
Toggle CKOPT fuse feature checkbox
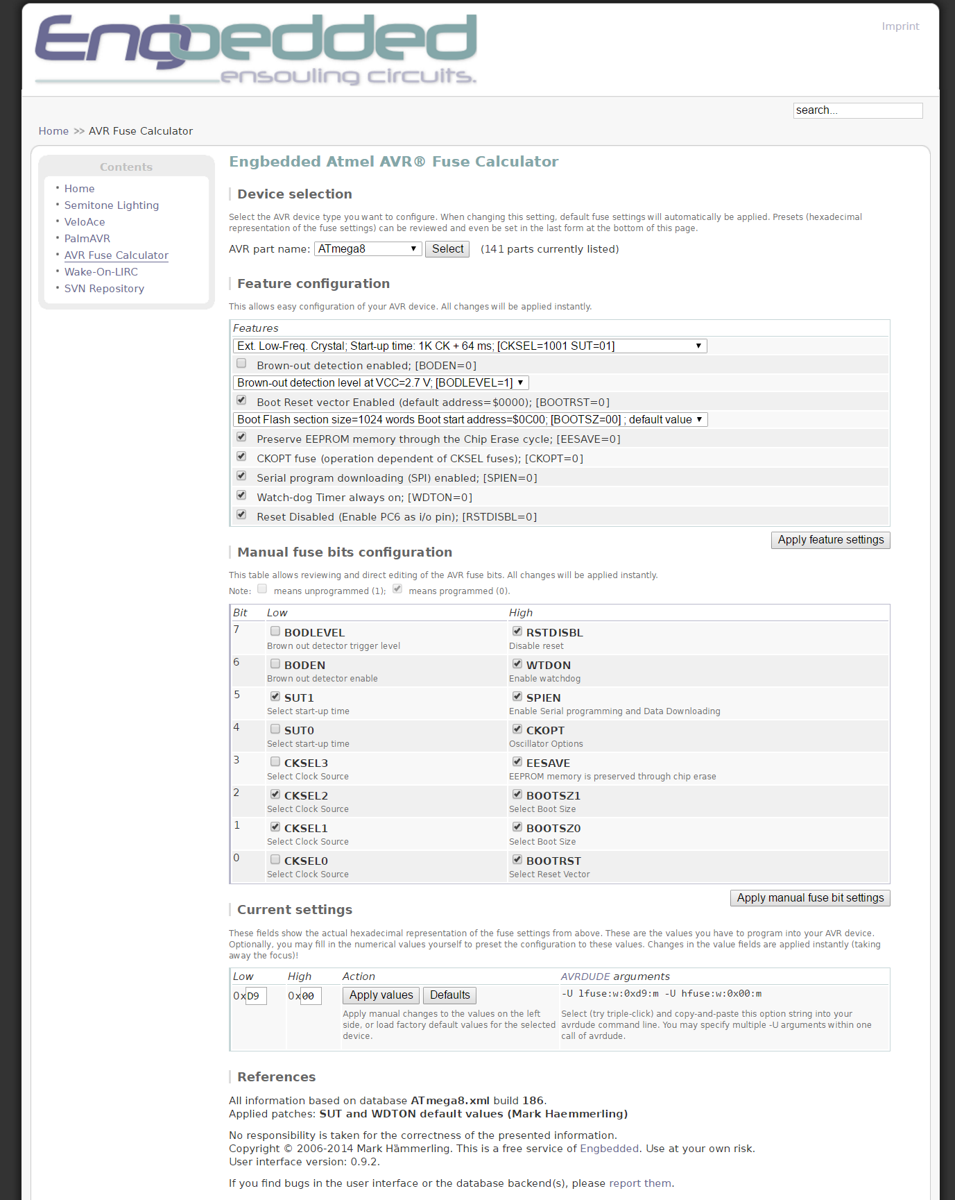pos(241,457)
